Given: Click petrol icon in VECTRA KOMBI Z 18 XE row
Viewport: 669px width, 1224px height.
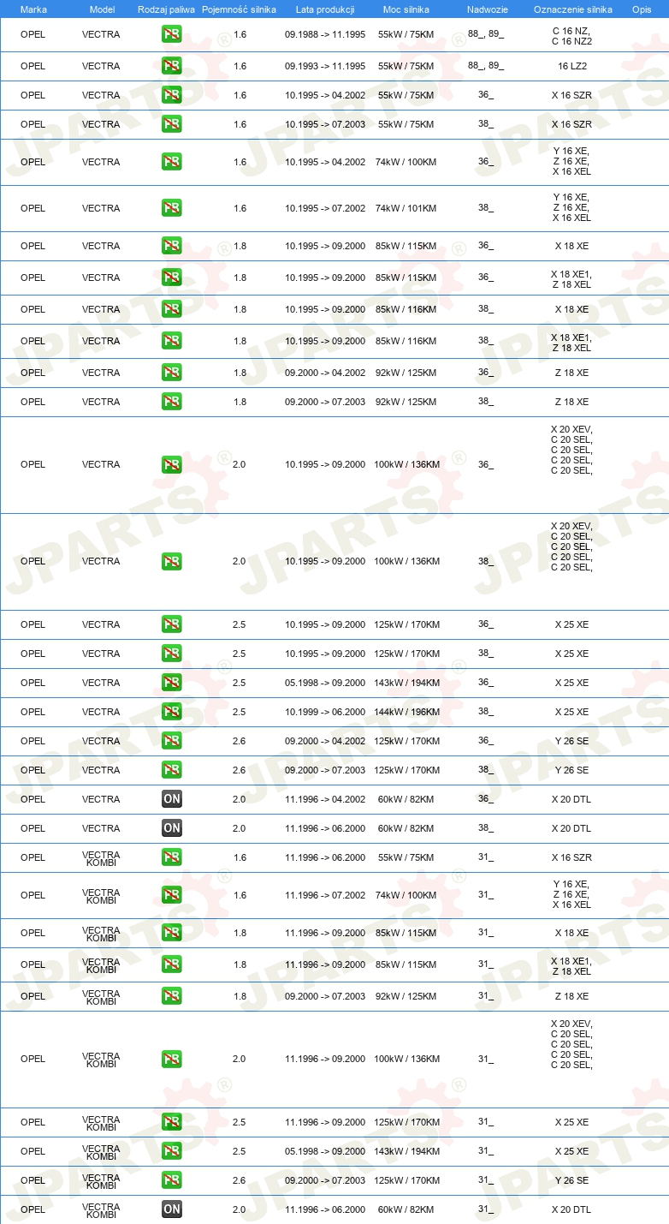Looking at the screenshot, I should click(172, 996).
